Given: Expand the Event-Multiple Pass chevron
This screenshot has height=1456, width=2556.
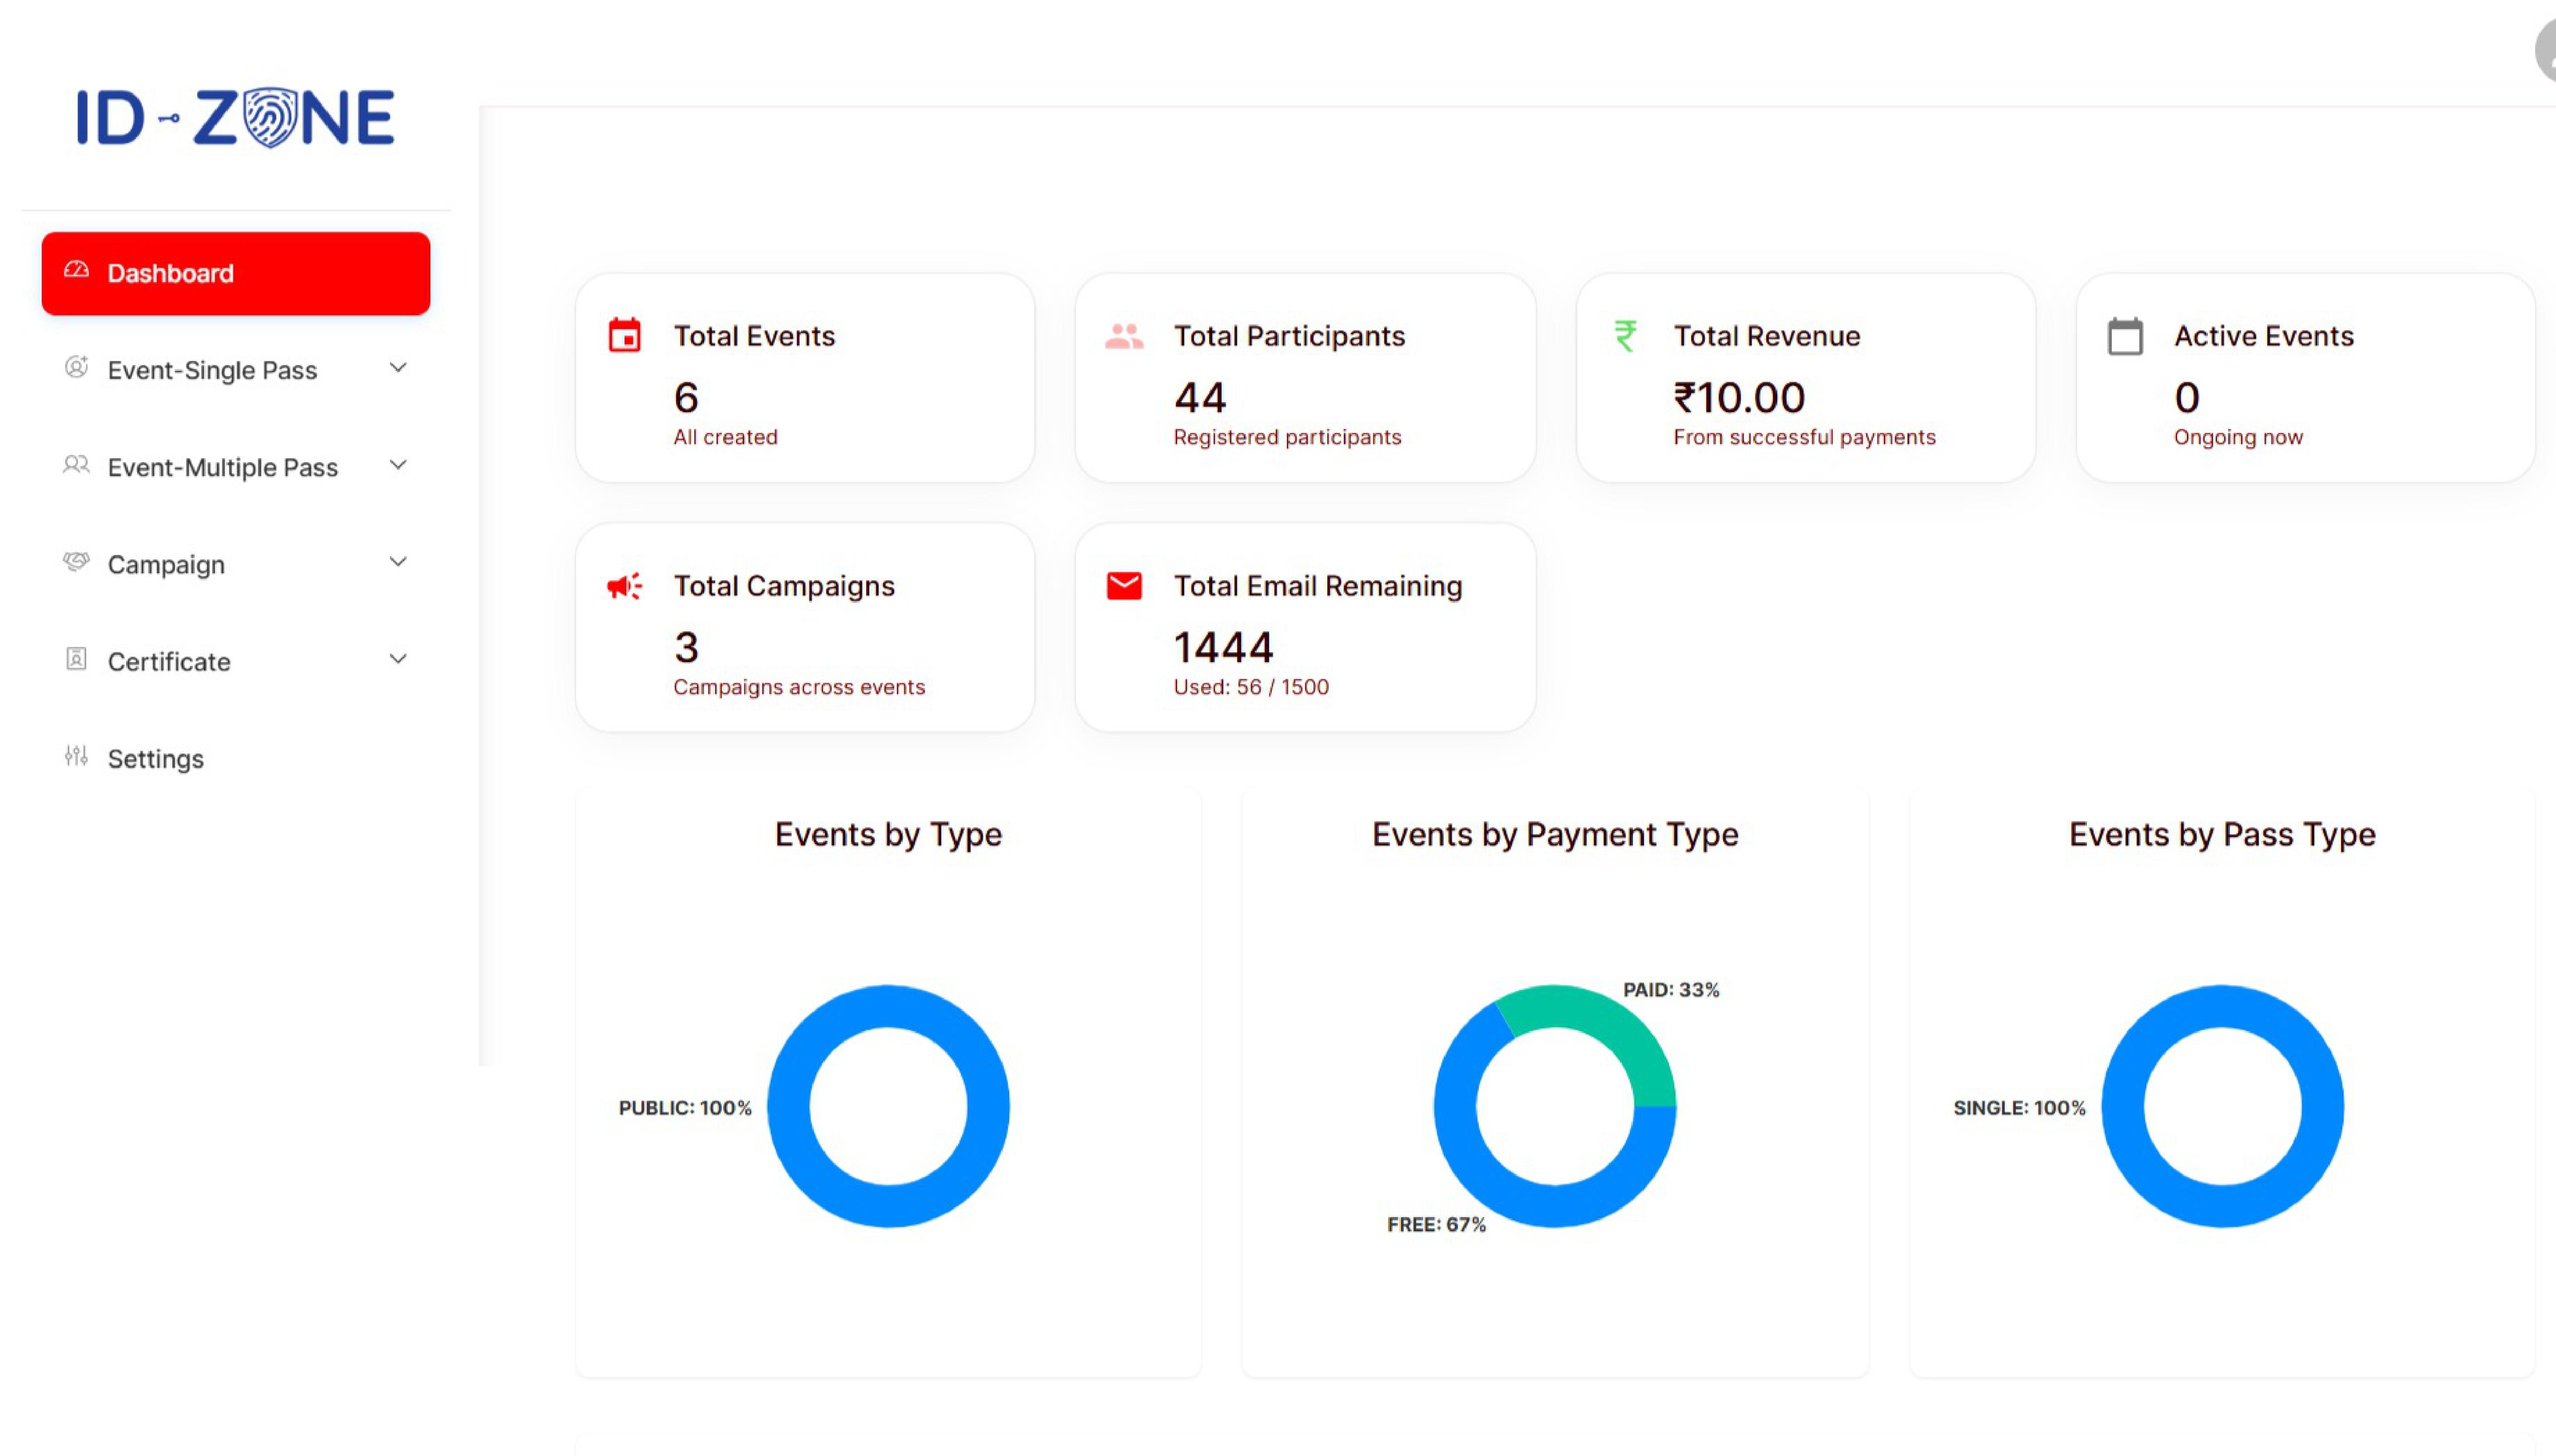Looking at the screenshot, I should 397,465.
